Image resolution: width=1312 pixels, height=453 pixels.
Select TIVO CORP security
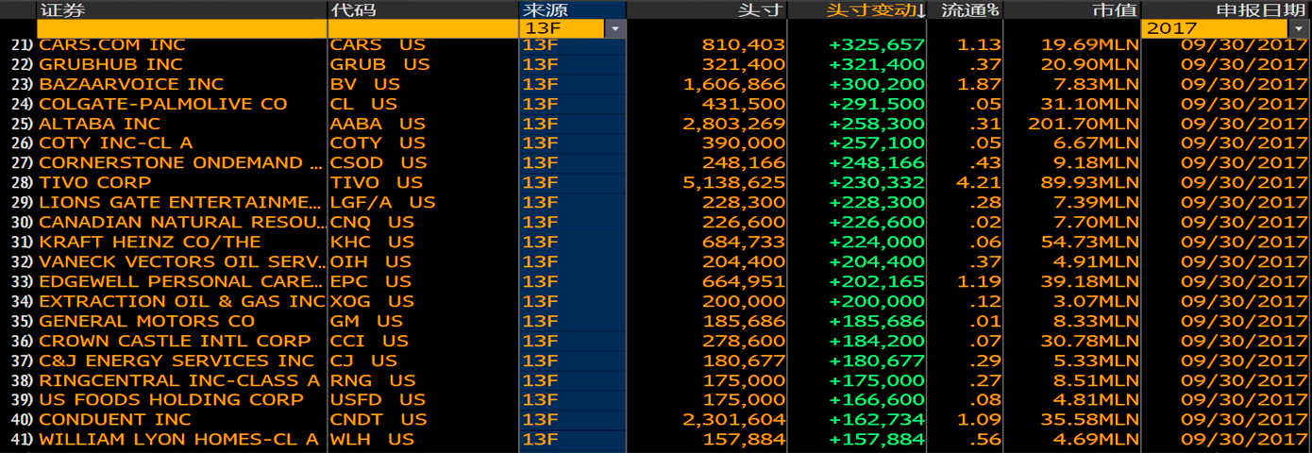tap(95, 182)
